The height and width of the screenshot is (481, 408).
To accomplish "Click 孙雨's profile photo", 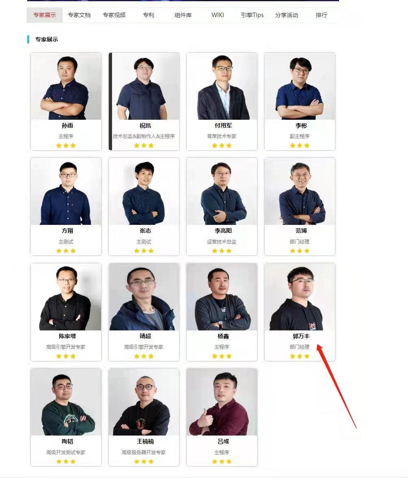I will (x=66, y=86).
